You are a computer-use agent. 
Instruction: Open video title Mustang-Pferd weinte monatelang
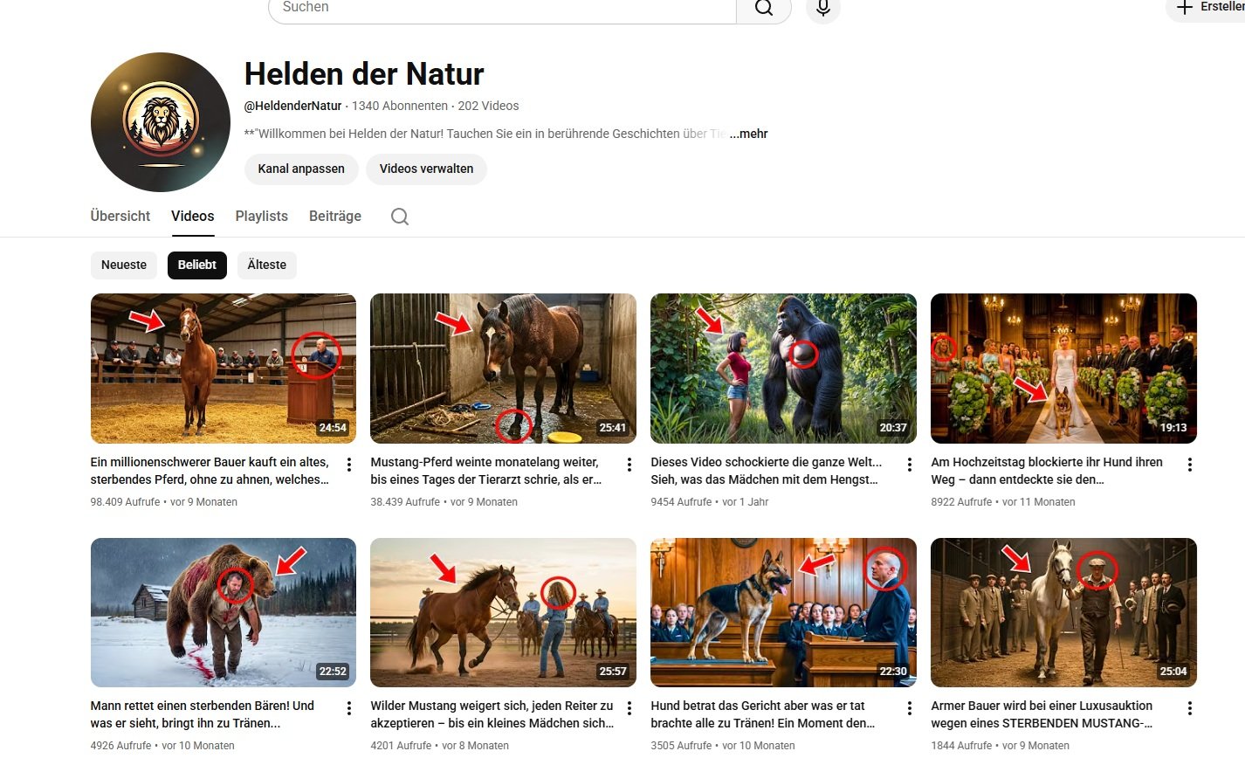pyautogui.click(x=486, y=471)
